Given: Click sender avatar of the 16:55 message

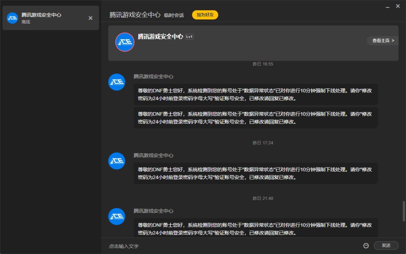Looking at the screenshot, I should tap(117, 82).
